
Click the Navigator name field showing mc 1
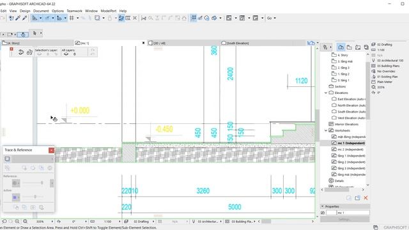point(353,213)
